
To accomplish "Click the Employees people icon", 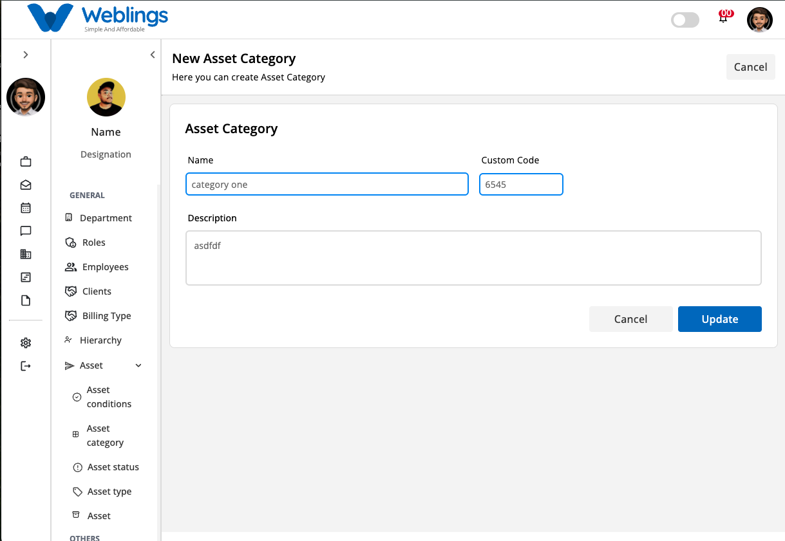I will pos(71,267).
